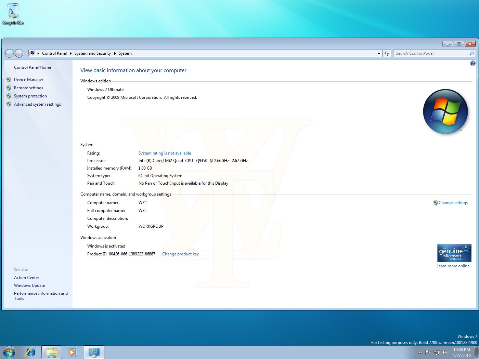Screen dimensions: 479x359
Task: Refresh the page using the refresh icon
Action: 387,53
